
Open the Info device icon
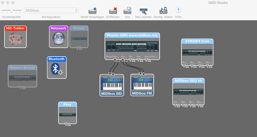tap(127, 10)
